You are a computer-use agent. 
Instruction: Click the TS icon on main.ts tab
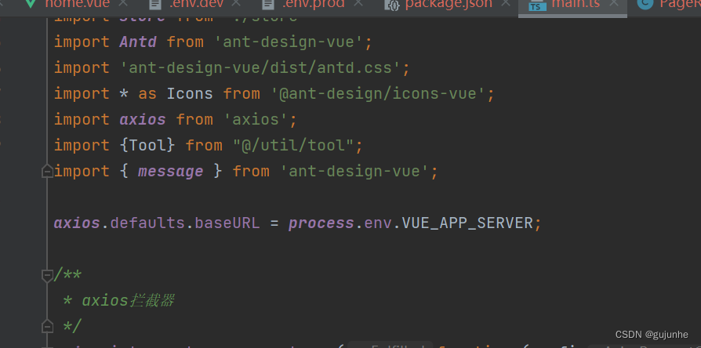click(537, 5)
